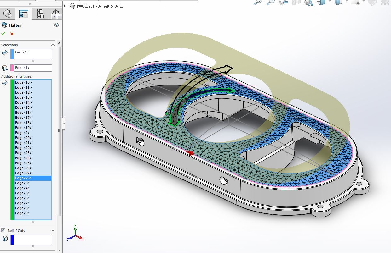Select Edge<27> in Additional Entities
Image resolution: width=391 pixels, height=253 pixels.
33,173
